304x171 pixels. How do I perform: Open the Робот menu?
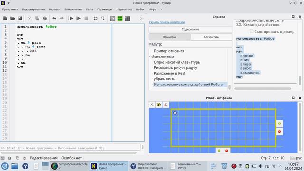pyautogui.click(x=140, y=9)
